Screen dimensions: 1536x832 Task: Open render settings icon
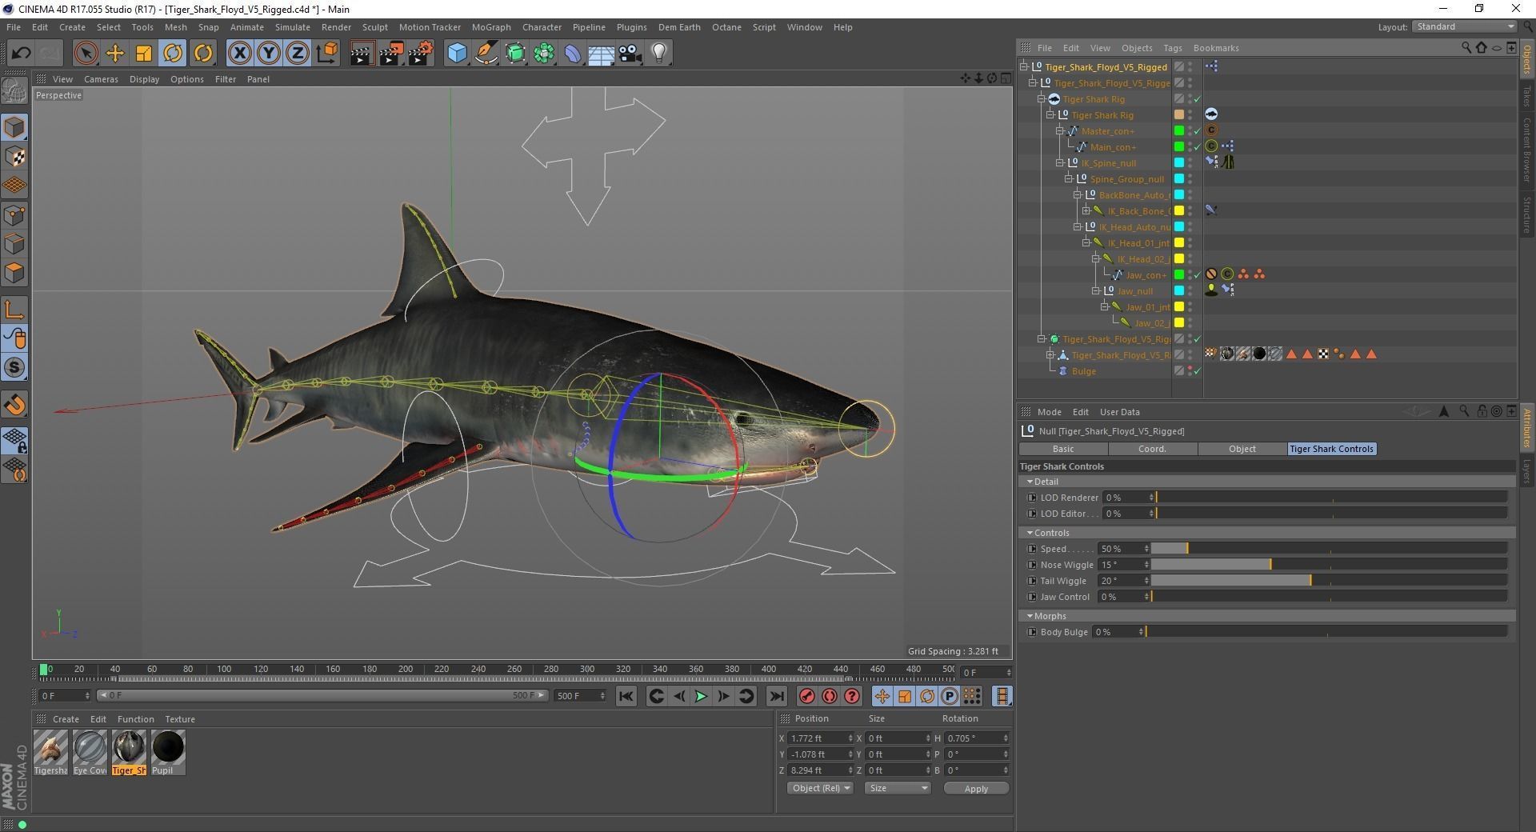421,54
